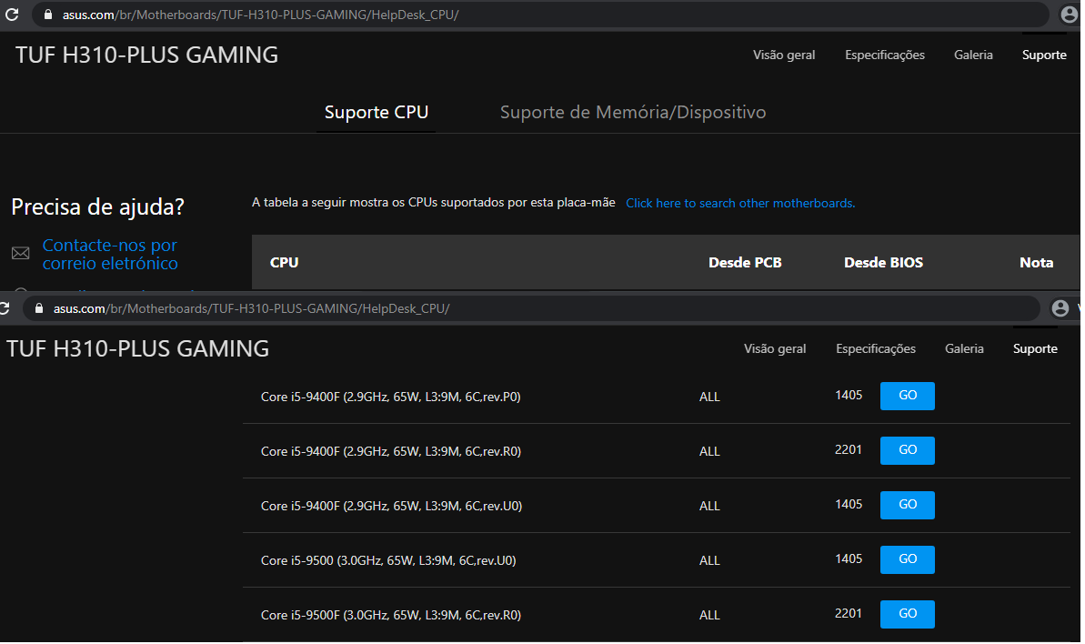This screenshot has width=1085, height=644.
Task: Click BIOS 2201 in the i5-9400F rev.R0 row
Action: coord(849,449)
